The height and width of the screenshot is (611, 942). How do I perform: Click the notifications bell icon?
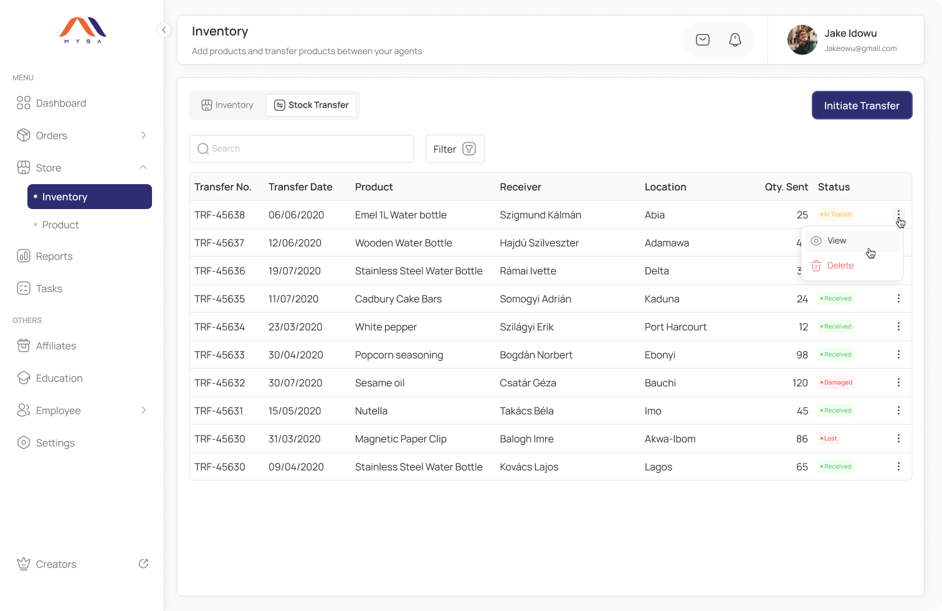tap(735, 40)
